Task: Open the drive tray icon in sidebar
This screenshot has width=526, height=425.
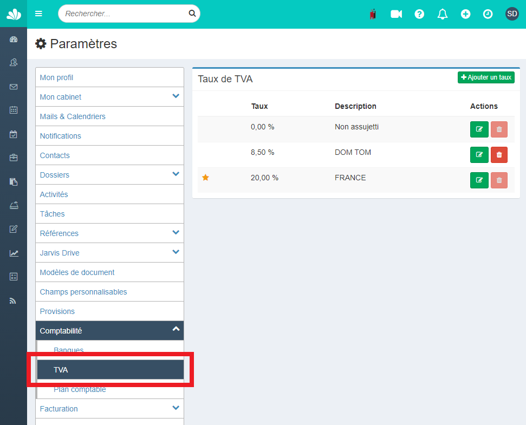Action: [x=14, y=205]
